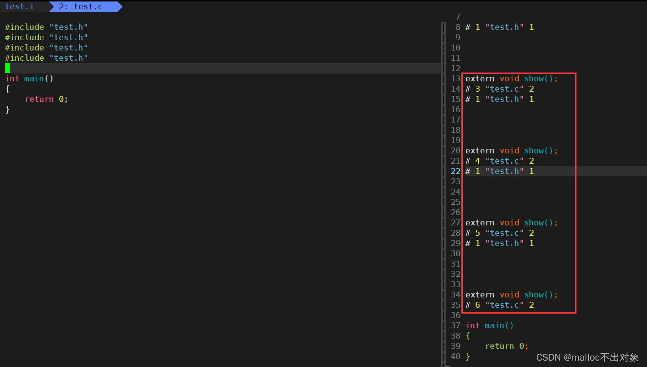
Task: Click the opening brace on line 38
Action: click(468, 336)
